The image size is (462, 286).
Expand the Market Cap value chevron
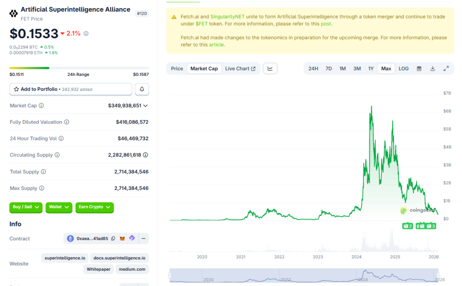click(145, 106)
